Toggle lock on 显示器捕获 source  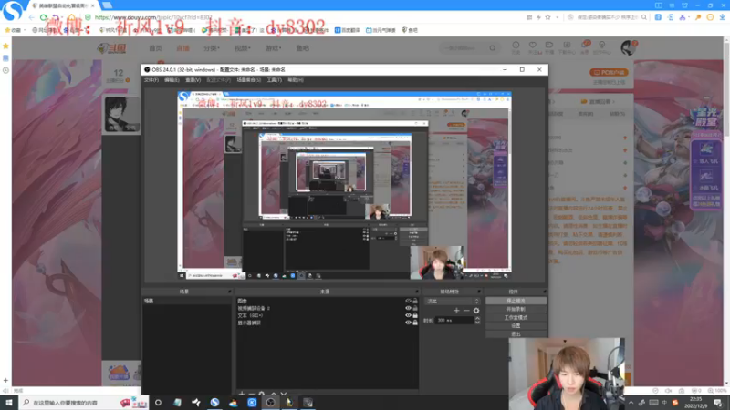coord(415,323)
